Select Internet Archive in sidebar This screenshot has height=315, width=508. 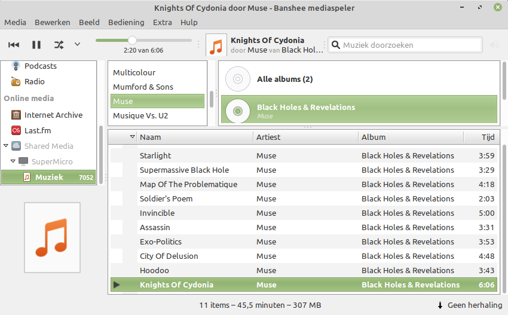click(53, 115)
